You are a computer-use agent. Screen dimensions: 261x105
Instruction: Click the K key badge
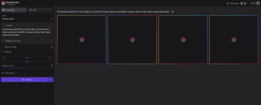coord(245,3)
